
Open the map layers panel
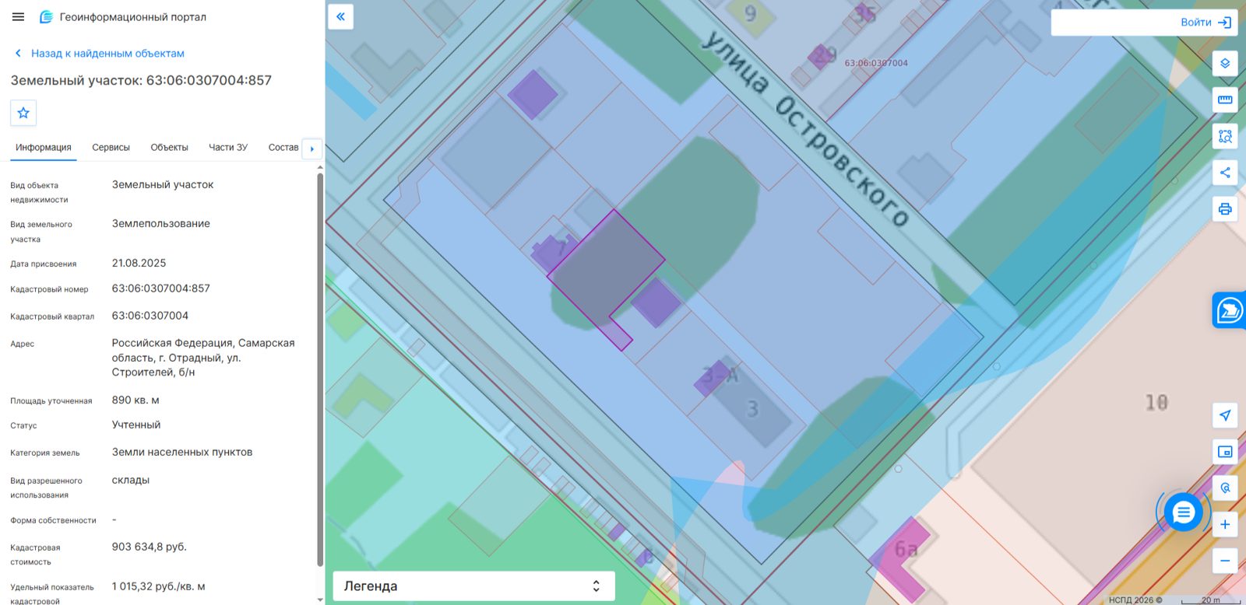click(1225, 63)
